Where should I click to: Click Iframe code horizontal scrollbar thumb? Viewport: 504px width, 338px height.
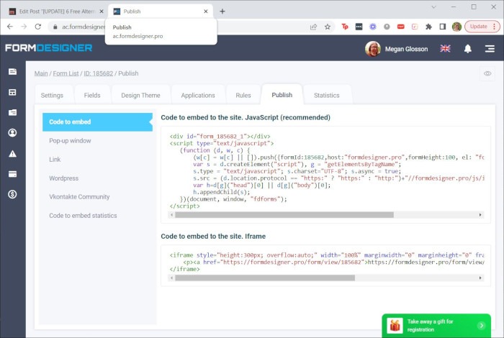coord(265,278)
